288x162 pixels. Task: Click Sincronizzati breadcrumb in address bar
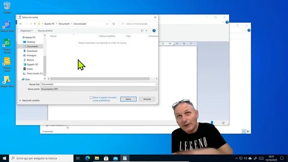click(80, 24)
